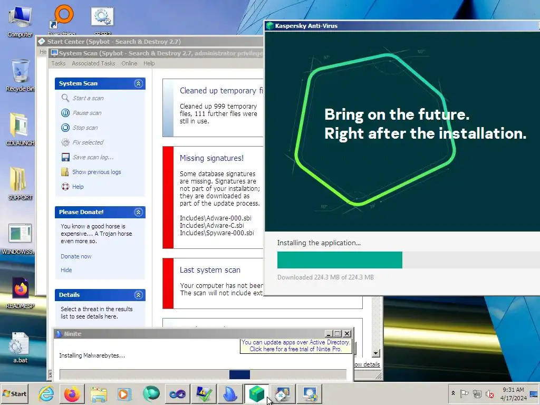The image size is (540, 405).
Task: Click the Ninite Pro free trial tooltip
Action: [x=295, y=346]
